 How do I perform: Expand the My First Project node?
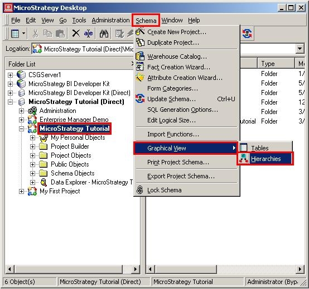(x=21, y=191)
